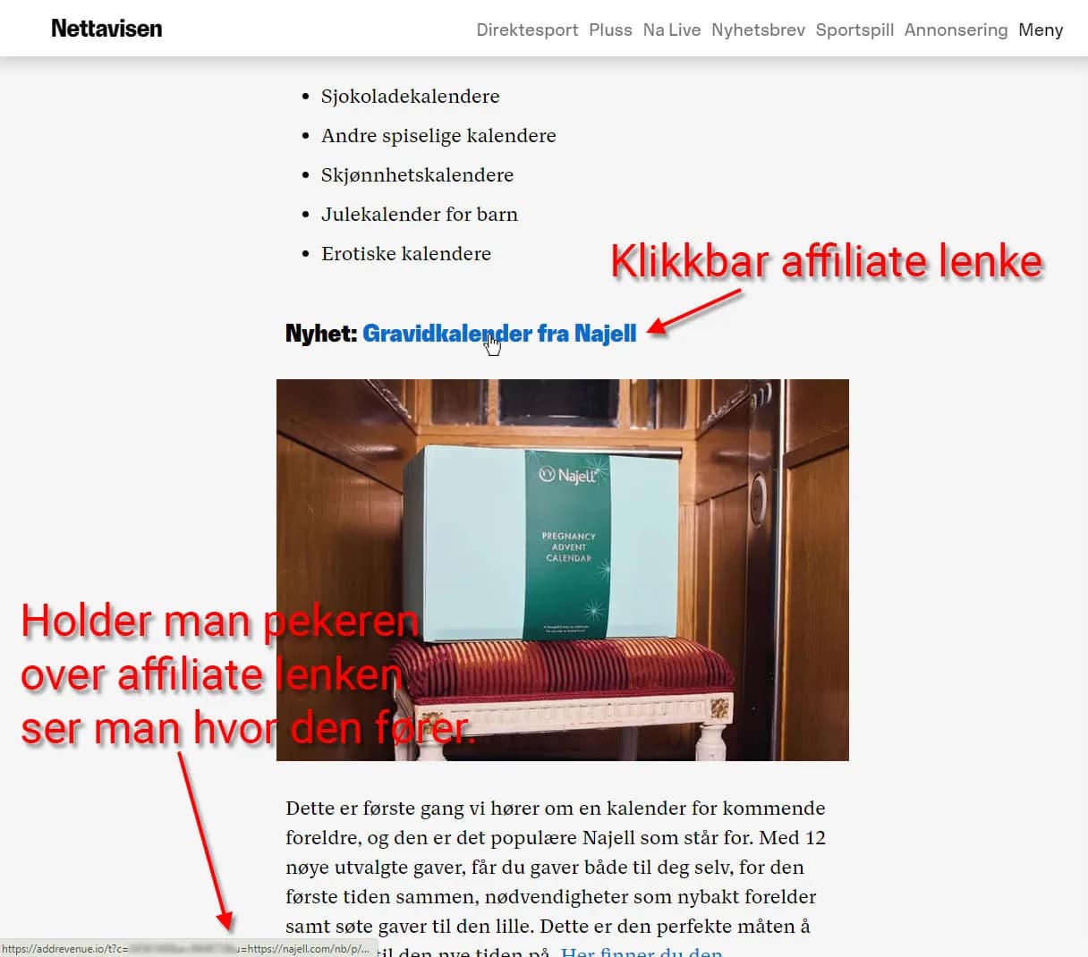Select Nyhetsbrev in the header
Viewport: 1088px width, 957px height.
(x=758, y=30)
